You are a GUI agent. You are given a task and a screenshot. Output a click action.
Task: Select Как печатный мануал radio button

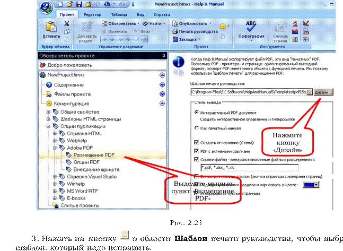tap(197, 128)
